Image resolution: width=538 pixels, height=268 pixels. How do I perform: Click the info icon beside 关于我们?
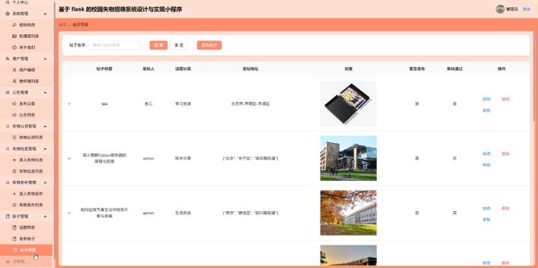coord(14,48)
